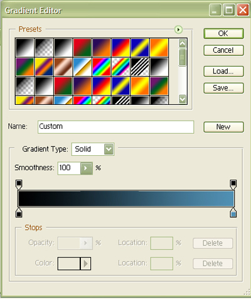The image size is (251, 299).
Task: Open the Opacity popup arrow in Stops
Action: pos(86,243)
